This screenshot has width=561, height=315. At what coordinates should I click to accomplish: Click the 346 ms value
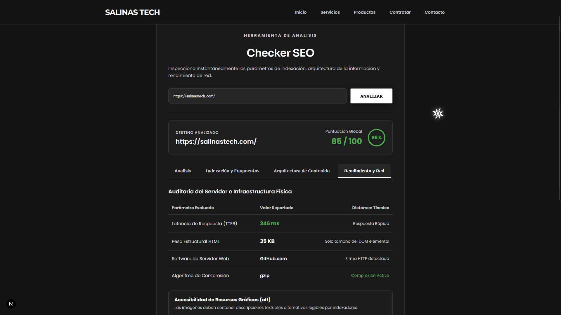click(x=270, y=223)
